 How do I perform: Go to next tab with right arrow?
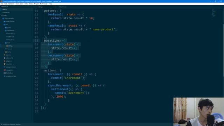pos(36,7)
